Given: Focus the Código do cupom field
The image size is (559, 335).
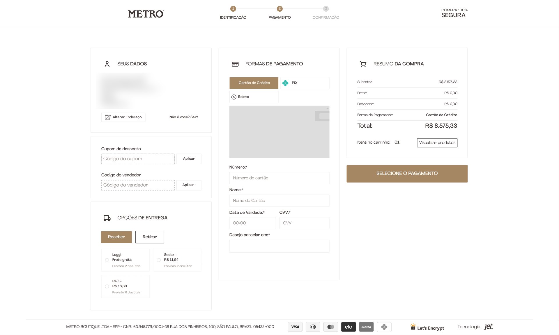Looking at the screenshot, I should (138, 159).
